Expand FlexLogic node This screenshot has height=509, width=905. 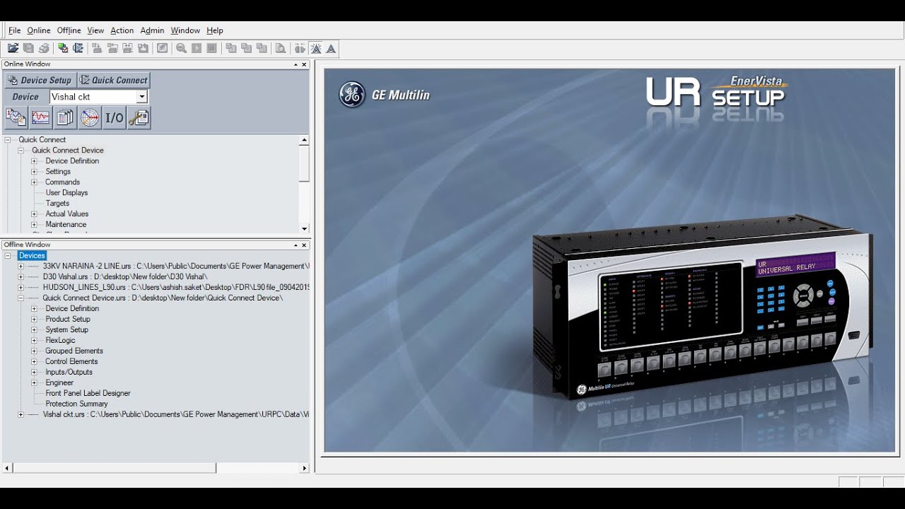click(34, 341)
